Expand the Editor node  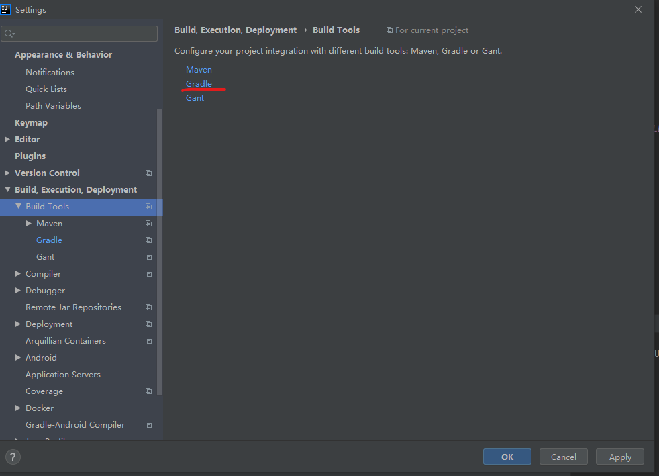7,139
